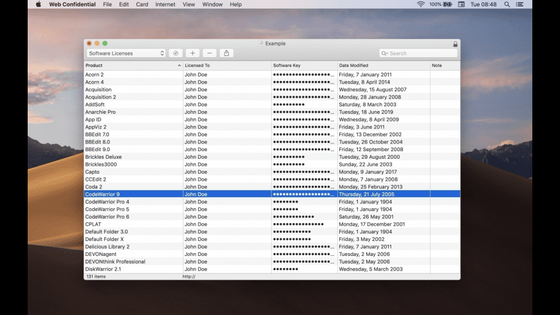560x315 pixels.
Task: Click date Monday, 17 December 2001
Action: click(x=372, y=224)
